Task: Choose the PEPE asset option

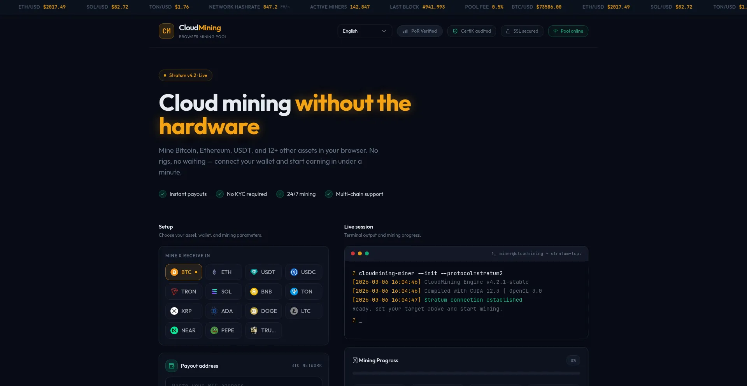Action: [x=224, y=330]
